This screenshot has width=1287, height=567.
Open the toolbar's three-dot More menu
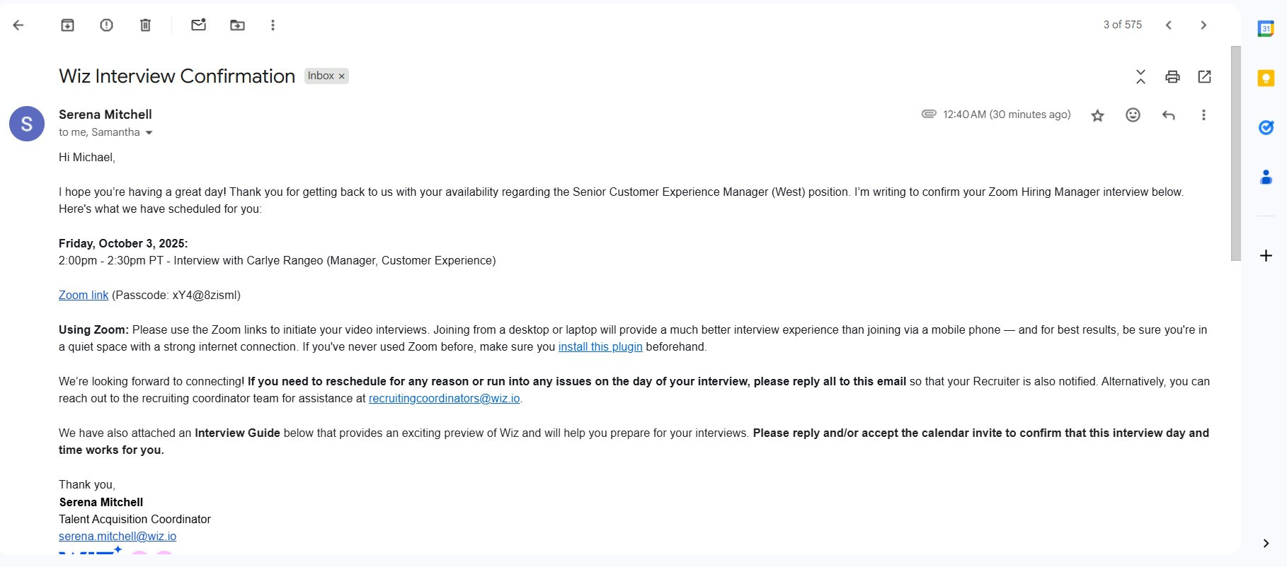(x=273, y=25)
